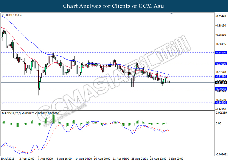Click the MACD 0.00 zero level label
Image resolution: width=228 pixels, height=162 pixels.
click(219, 123)
